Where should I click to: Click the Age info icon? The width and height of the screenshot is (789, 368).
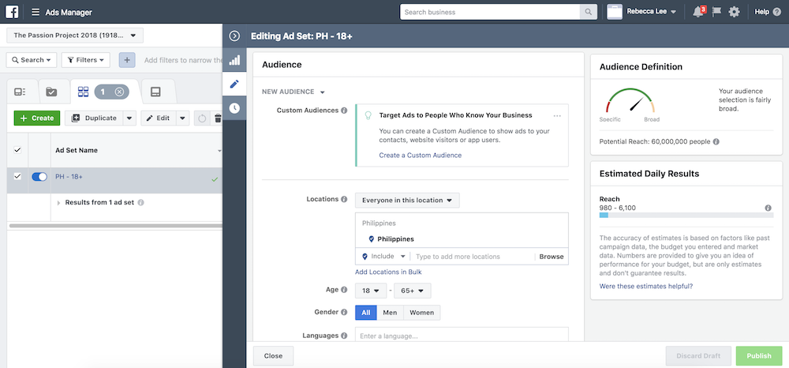344,290
